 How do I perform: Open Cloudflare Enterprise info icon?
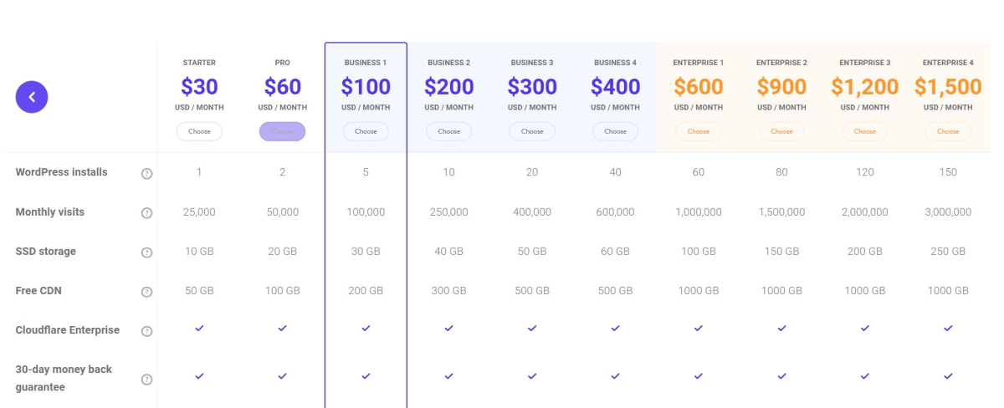click(x=146, y=331)
